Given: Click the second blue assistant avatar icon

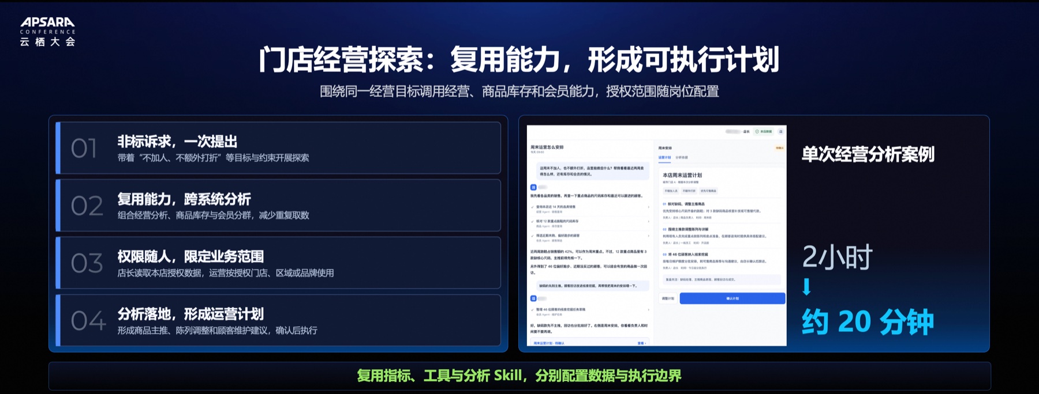Looking at the screenshot, I should coord(533,298).
